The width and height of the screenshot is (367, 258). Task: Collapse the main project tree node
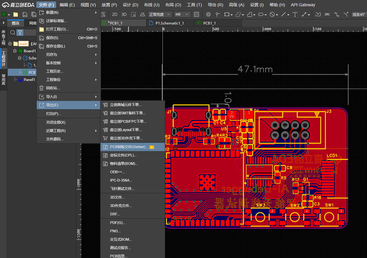coord(10,44)
